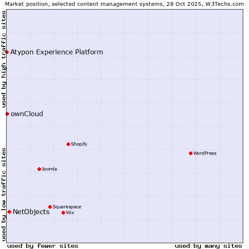Select the NetObjects red dot
249x249 pixels.
9,212
